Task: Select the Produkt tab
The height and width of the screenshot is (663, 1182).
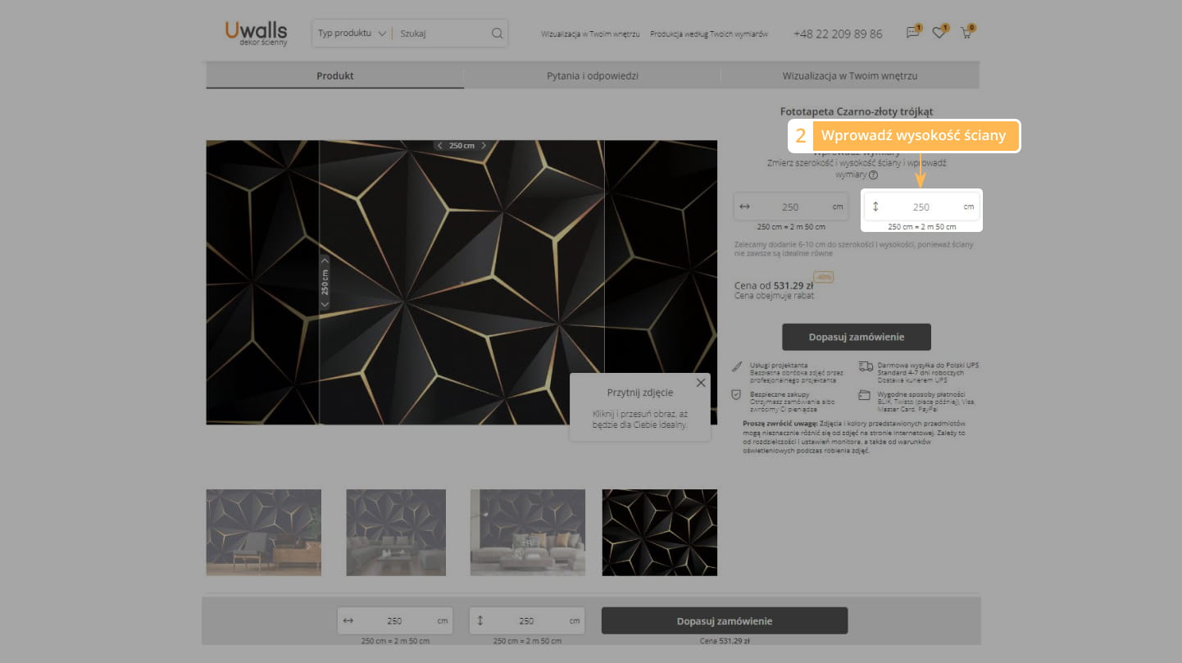Action: 334,76
